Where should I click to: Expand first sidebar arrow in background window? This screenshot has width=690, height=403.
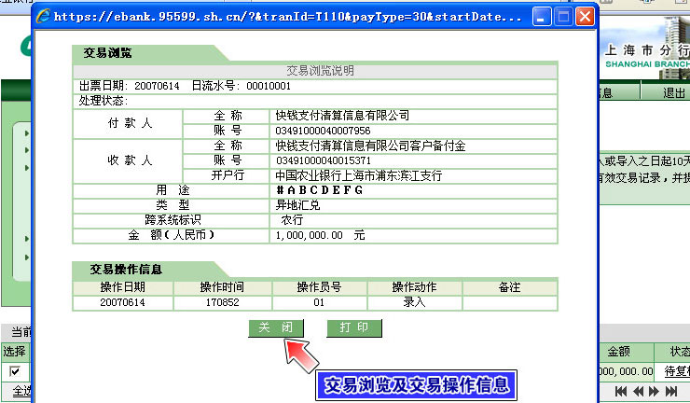pyautogui.click(x=27, y=133)
